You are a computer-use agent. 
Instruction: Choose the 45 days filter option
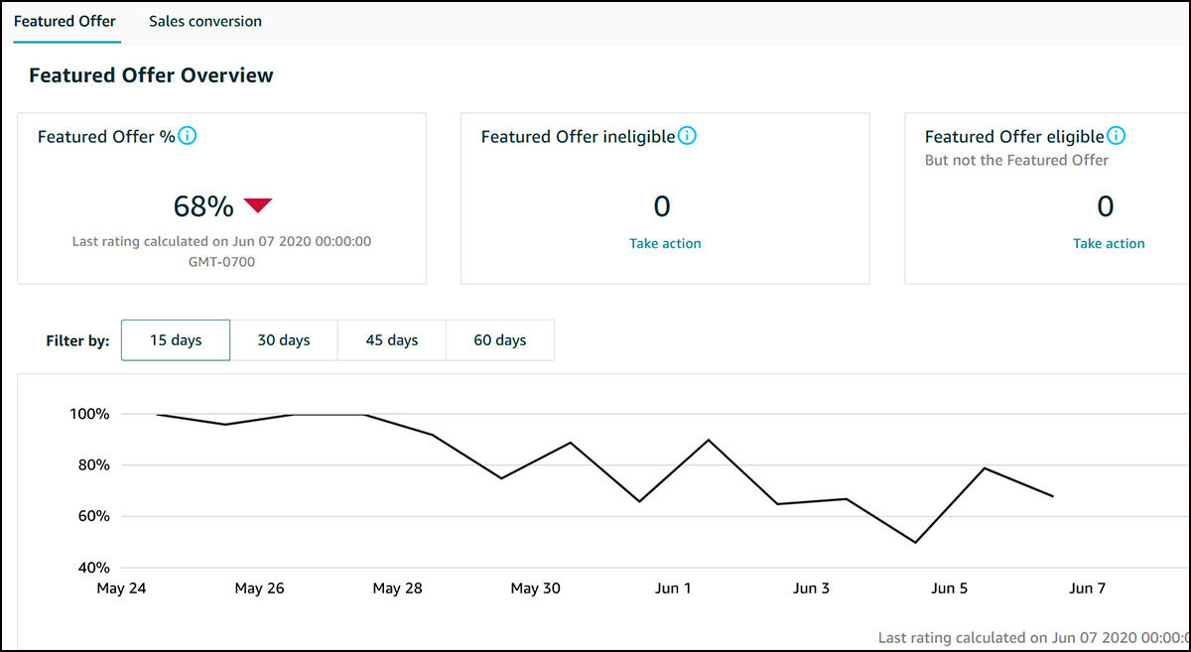click(392, 340)
